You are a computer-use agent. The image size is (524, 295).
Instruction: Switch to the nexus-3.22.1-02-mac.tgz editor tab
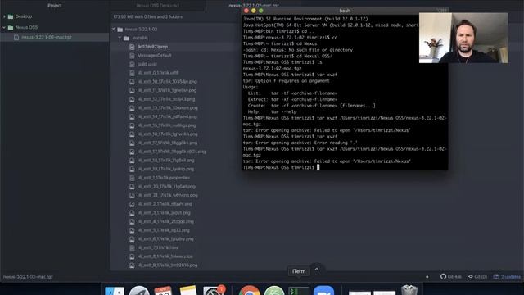254,6
